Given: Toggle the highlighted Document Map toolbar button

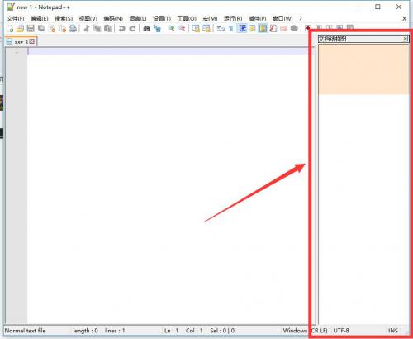Looking at the screenshot, I should (x=263, y=28).
